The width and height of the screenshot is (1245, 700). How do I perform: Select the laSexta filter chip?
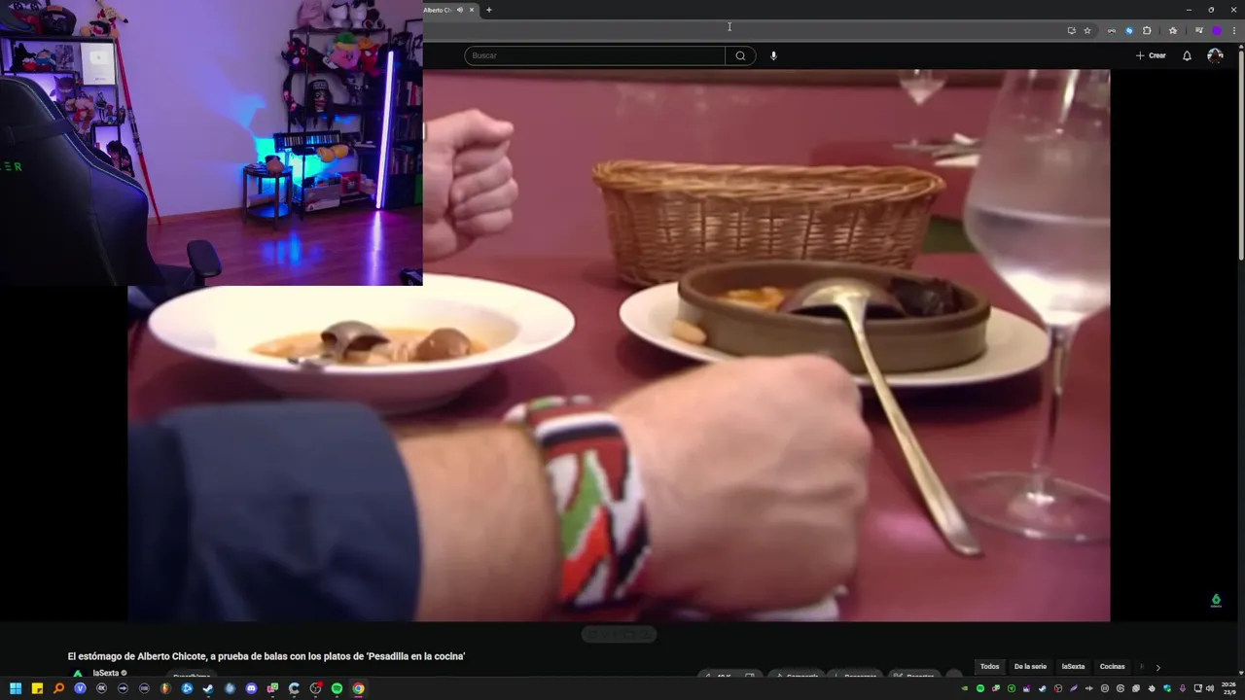pos(1073,667)
